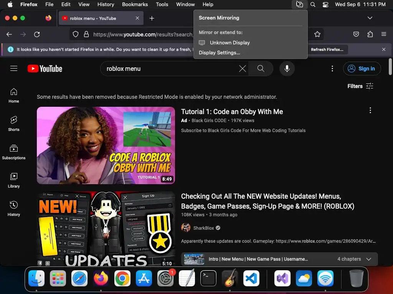Visit the Black Girls CODE advertiser link
Viewport: 393px width, 294px height.
(209, 121)
